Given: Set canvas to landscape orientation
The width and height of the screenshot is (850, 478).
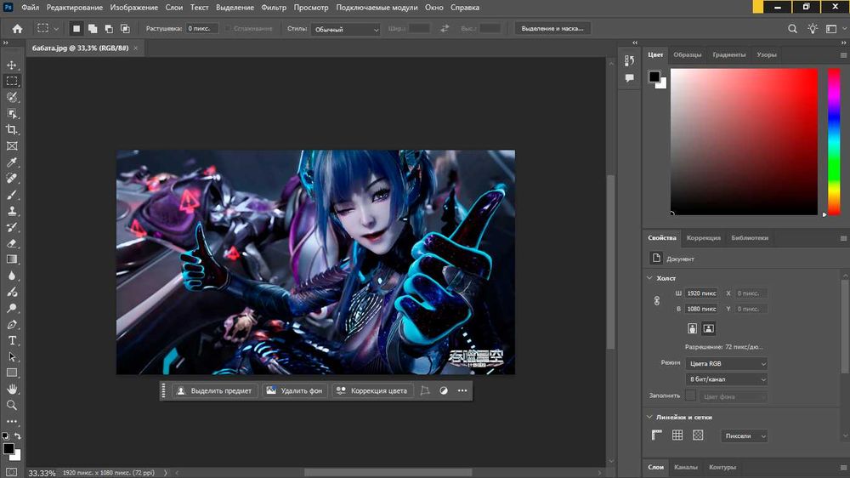Looking at the screenshot, I should click(709, 328).
